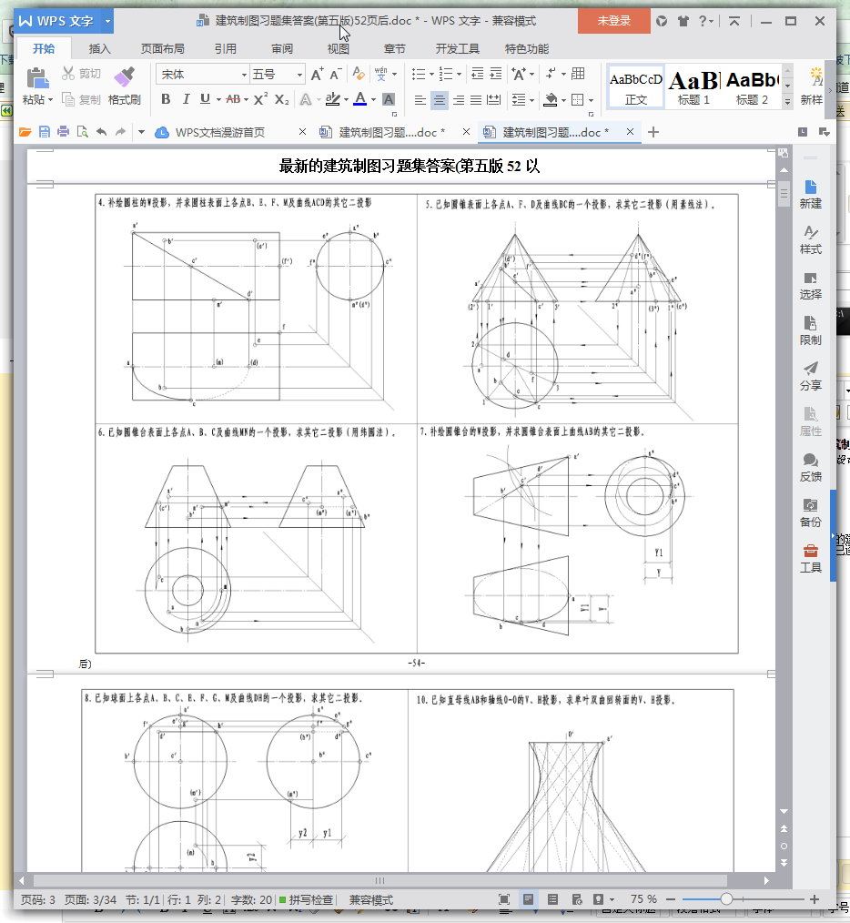
Task: Switch to the WPS文档漫游首页 document tab
Action: pos(220,133)
